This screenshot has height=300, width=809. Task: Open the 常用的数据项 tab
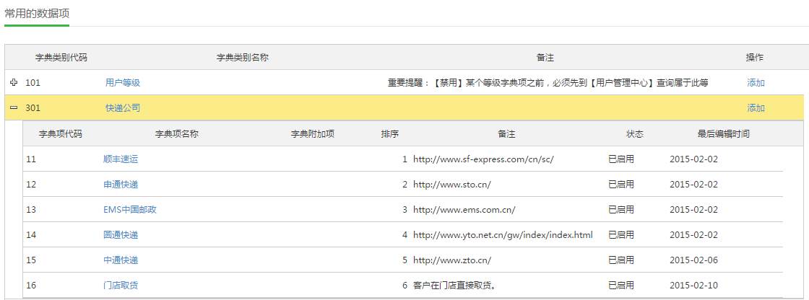pos(37,14)
